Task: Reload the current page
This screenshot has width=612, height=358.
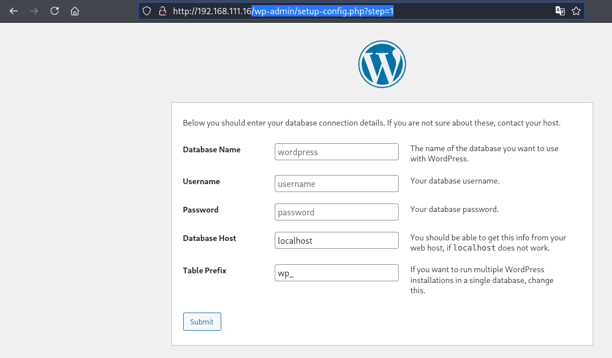Action: coord(55,11)
